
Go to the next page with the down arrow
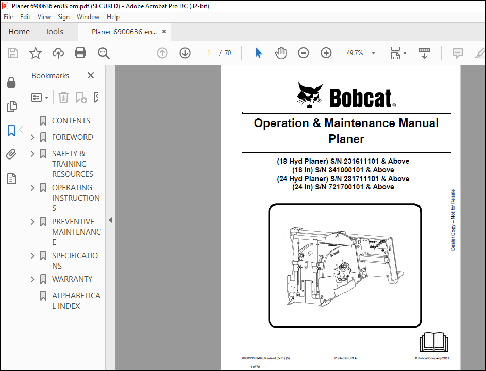pos(185,53)
